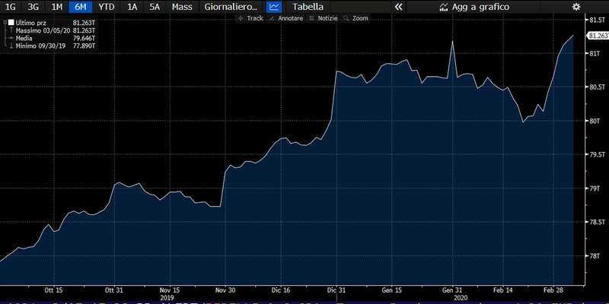The height and width of the screenshot is (304, 609).
Task: Click the Feb 14 date label
Action: pos(503,290)
